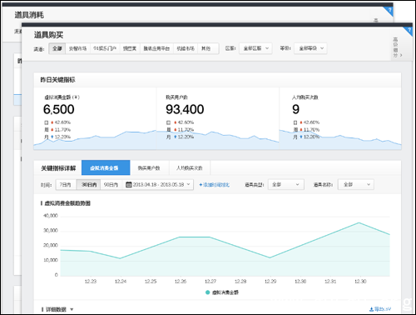Screen dimensions: 416x315
Task: Select the 腾讯应用平台 channel filter
Action: (156, 48)
